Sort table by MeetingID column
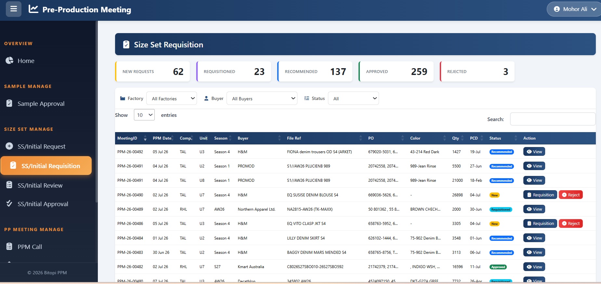This screenshot has width=601, height=284. (132, 138)
